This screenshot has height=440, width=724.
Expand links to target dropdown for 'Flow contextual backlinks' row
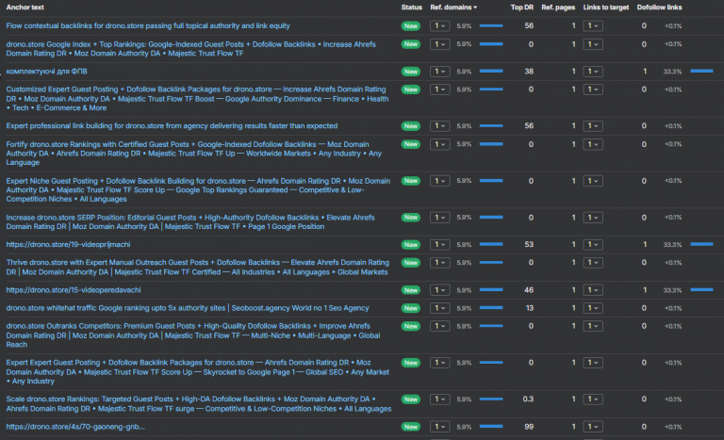(593, 25)
